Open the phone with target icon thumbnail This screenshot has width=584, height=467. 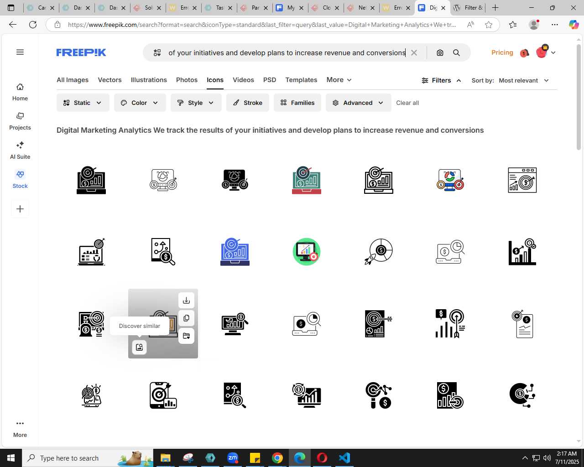coord(163,395)
